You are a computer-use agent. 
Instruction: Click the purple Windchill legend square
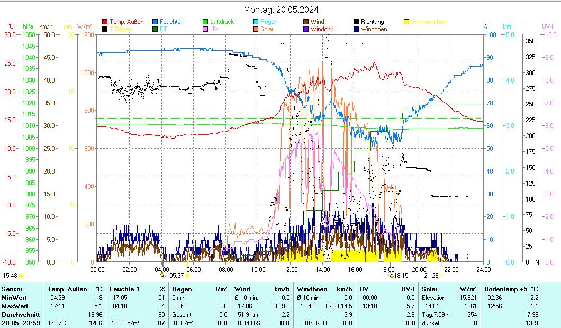point(306,29)
